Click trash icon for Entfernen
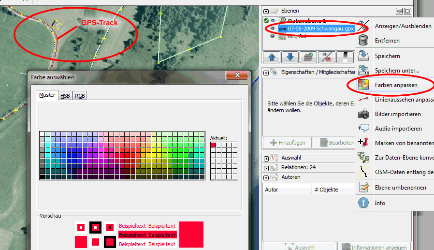The image size is (434, 250). pos(363,41)
